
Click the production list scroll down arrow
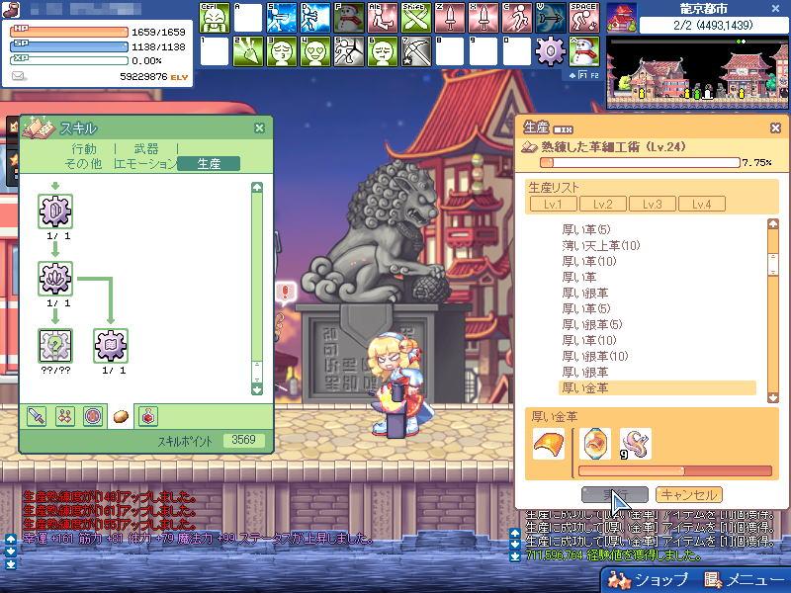click(773, 398)
